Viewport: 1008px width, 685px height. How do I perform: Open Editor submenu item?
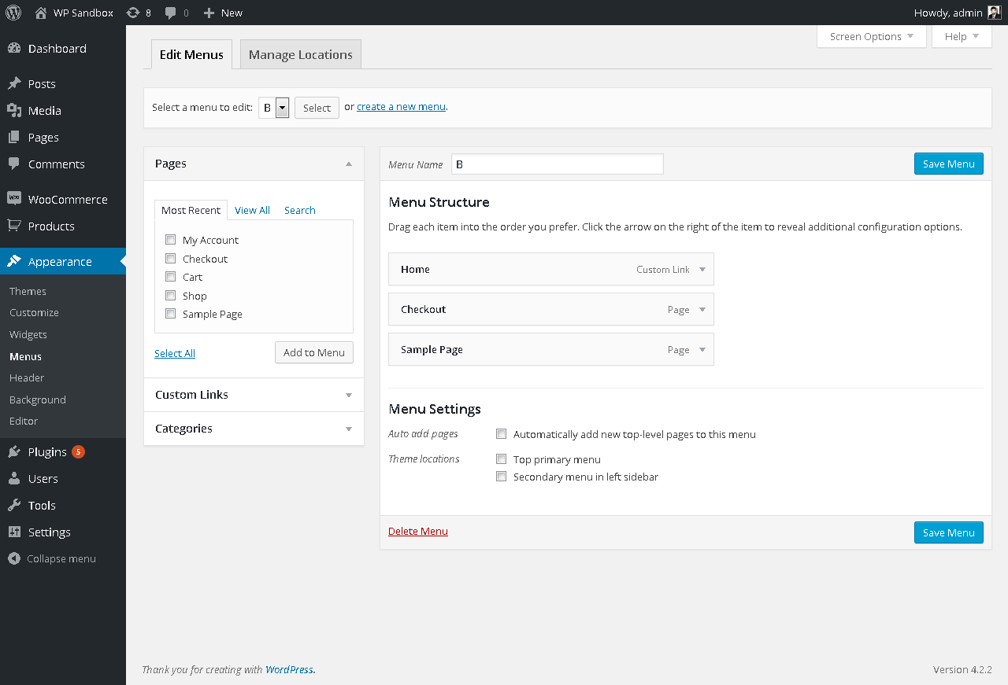(24, 421)
